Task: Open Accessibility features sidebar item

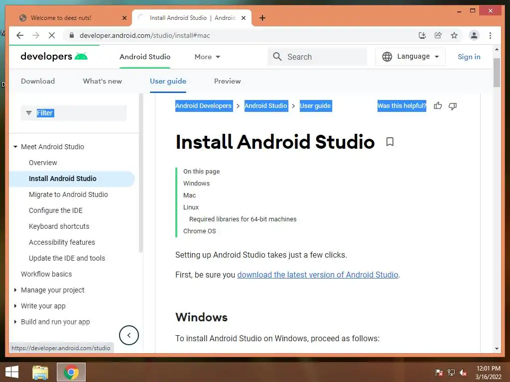Action: 62,242
